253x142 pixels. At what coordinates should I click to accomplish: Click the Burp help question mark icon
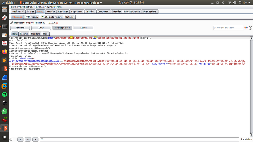[250, 28]
